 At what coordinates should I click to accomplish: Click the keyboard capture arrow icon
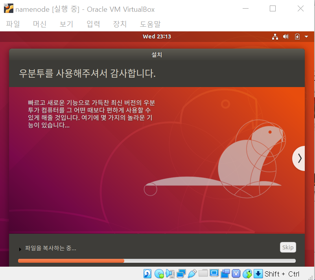258,274
